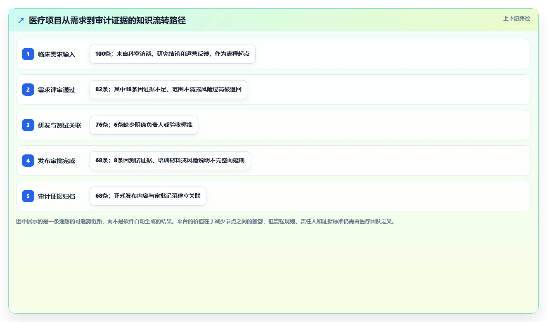Click the 审计证据归档 step label
This screenshot has width=547, height=322.
(x=57, y=196)
